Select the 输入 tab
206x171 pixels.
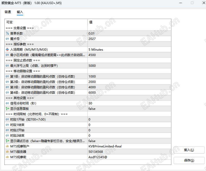tap(20, 12)
